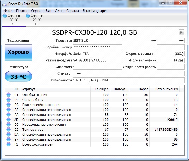Click the Интерфейс field Serial ATA
The image size is (189, 161).
(x=97, y=54)
